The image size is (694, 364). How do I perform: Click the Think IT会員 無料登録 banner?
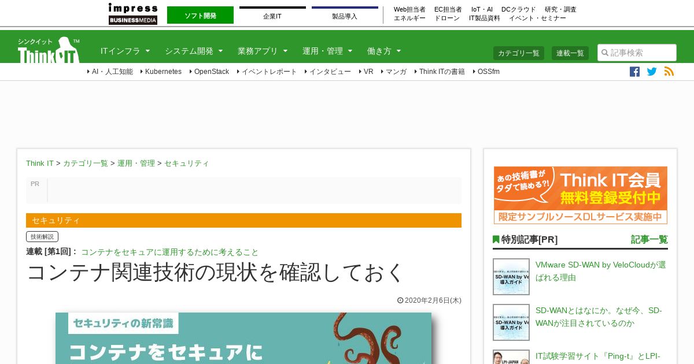(581, 195)
